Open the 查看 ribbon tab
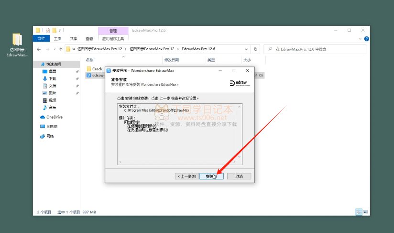Screen dimensions: 394x233 [x=89, y=38]
